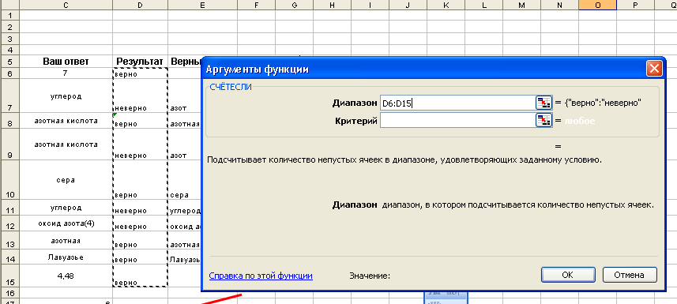Image resolution: width=677 pixels, height=304 pixels.
Task: Click cell азотная кислота in row 8
Action: click(66, 121)
